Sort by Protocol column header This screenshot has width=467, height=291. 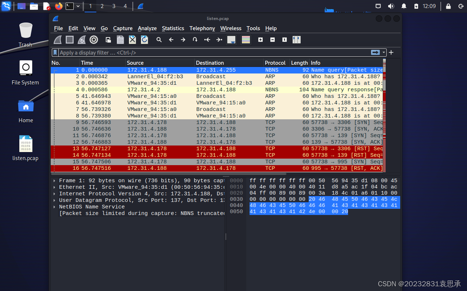tap(277, 63)
